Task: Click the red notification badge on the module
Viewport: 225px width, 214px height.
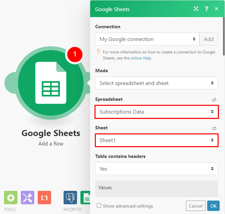Action: tap(75, 54)
